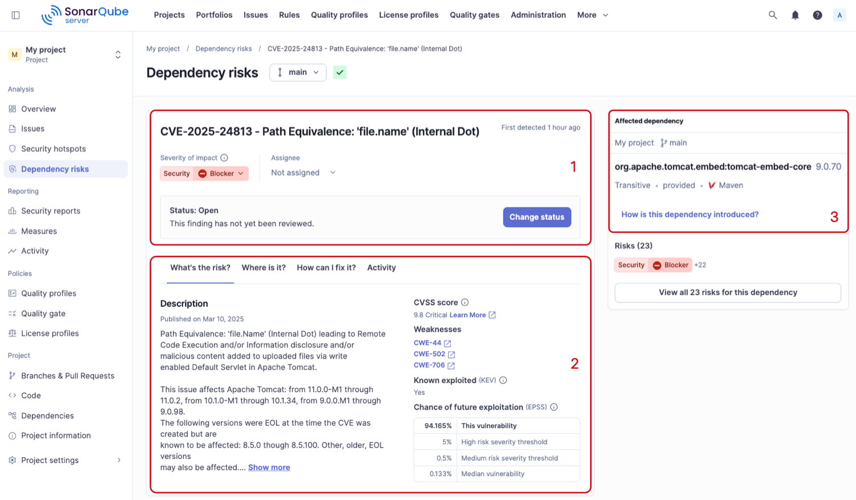856x500 pixels.
Task: Switch to the 'How can I fix it?' tab
Action: (326, 267)
